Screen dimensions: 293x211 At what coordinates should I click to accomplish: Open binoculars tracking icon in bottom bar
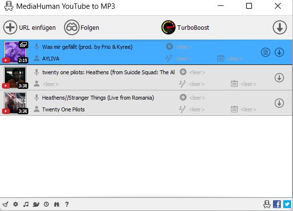(x=57, y=204)
